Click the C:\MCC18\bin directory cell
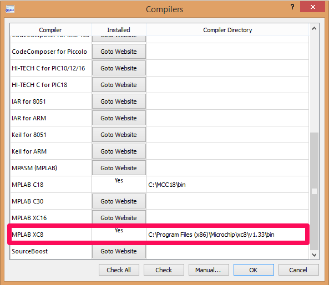The image size is (329, 285). (x=227, y=185)
